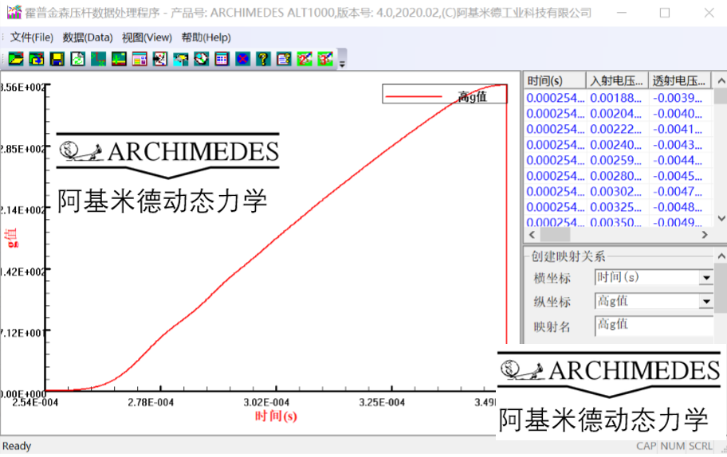Select table cell -0.0048 in 透射电压 column
727x457 pixels.
(x=678, y=207)
